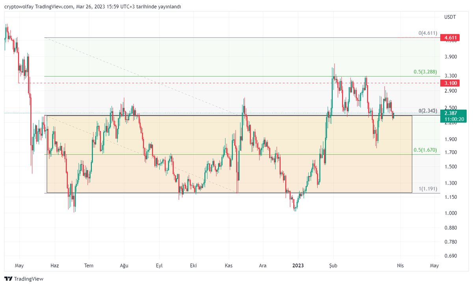Click the 1.900 price axis value
This screenshot has width=473, height=286.
tap(451, 139)
